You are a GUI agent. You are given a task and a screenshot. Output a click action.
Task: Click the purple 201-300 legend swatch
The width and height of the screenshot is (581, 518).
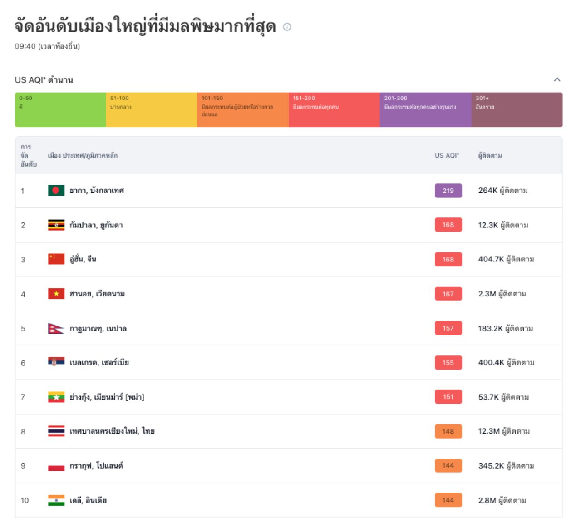pos(425,110)
